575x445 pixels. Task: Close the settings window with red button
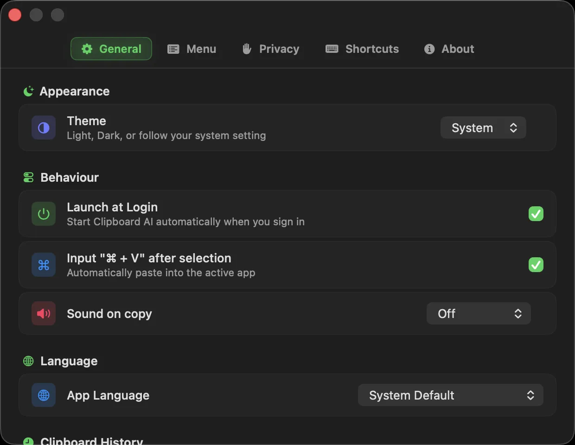[15, 15]
